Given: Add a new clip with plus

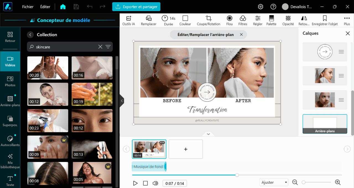Looking at the screenshot, I should tap(186, 149).
